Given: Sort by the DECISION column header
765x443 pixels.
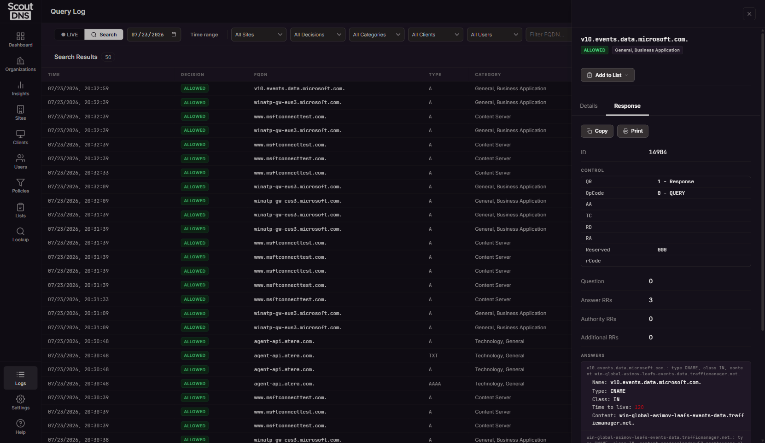Looking at the screenshot, I should pyautogui.click(x=193, y=75).
